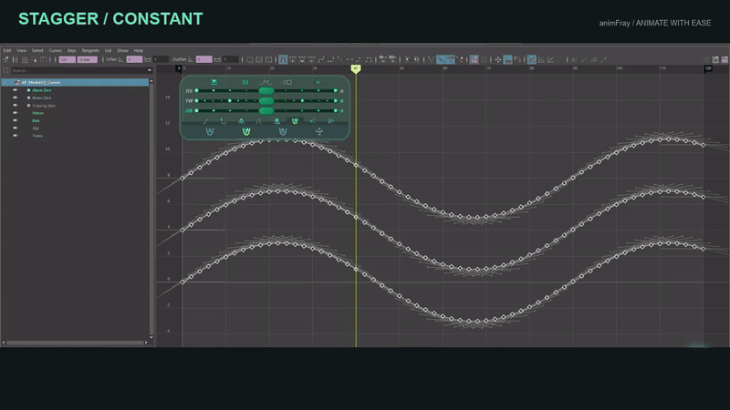
Task: Click the Stats frame value field
Action: click(x=67, y=59)
